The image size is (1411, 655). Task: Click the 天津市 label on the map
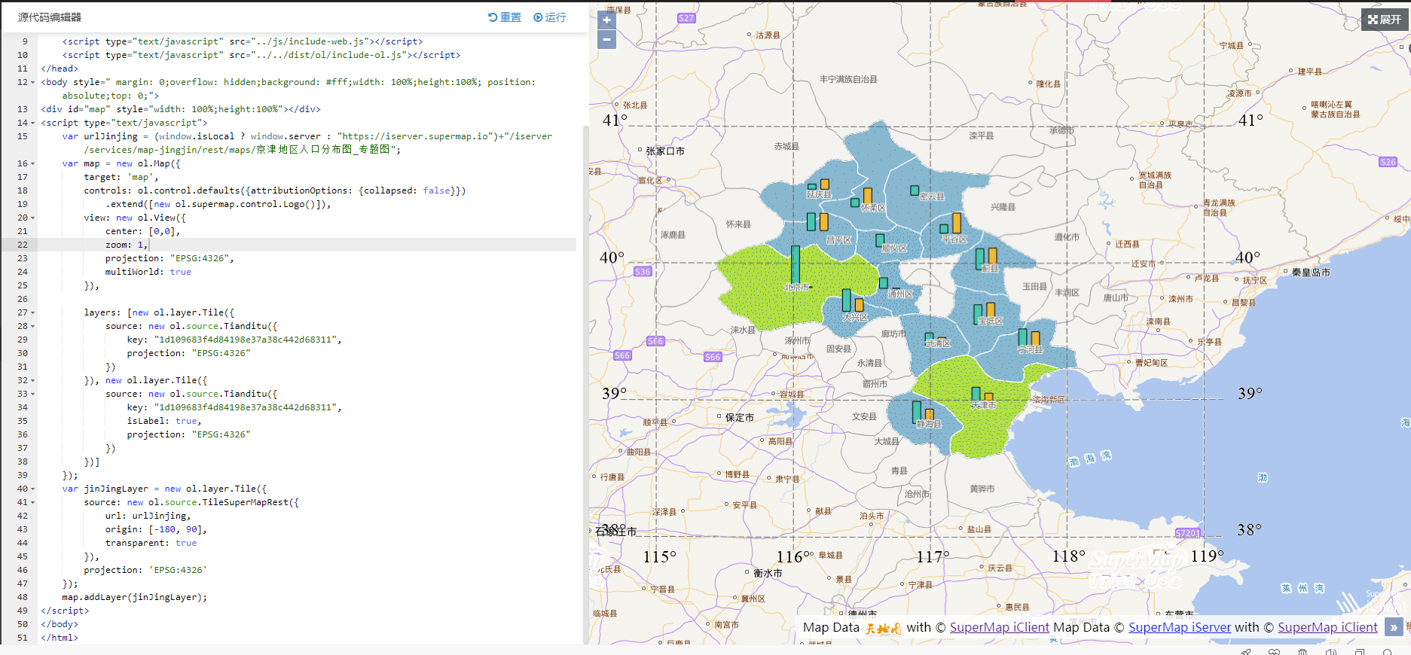coord(983,405)
